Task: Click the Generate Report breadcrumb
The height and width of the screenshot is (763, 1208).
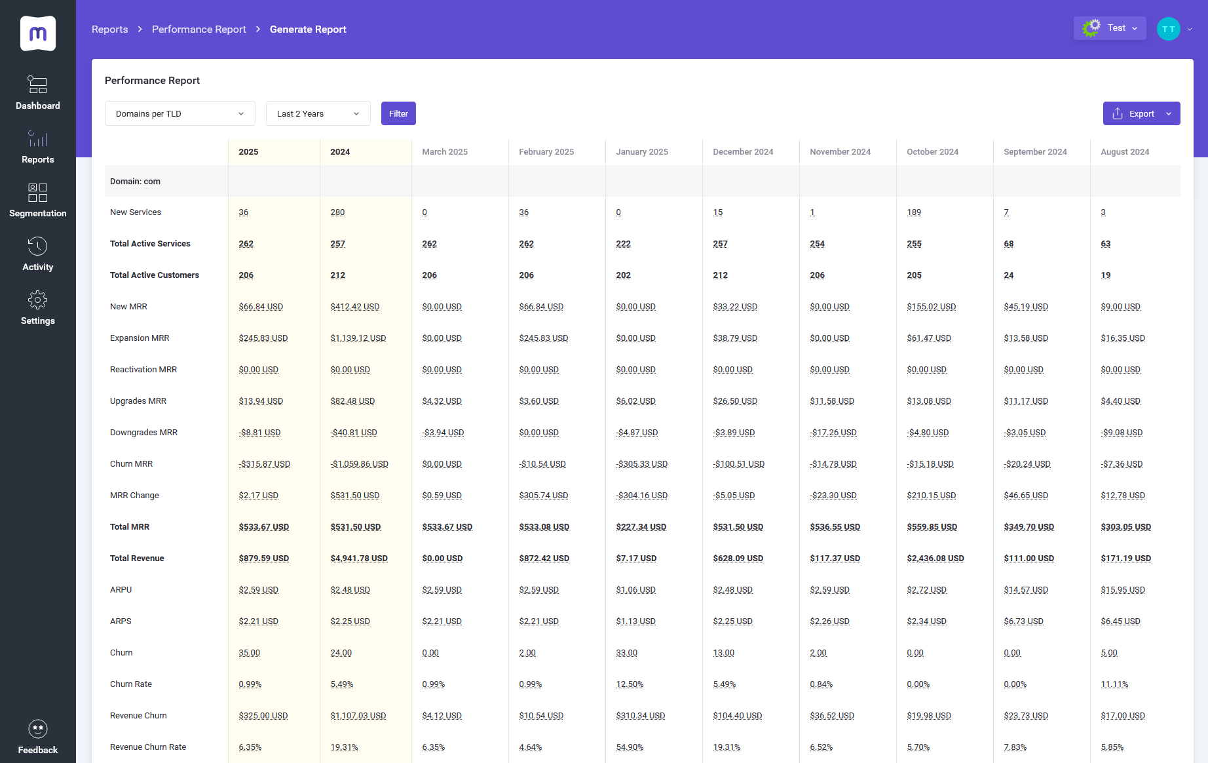Action: 308,29
